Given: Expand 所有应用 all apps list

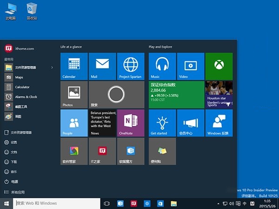Looking at the screenshot, I should pos(19,192).
